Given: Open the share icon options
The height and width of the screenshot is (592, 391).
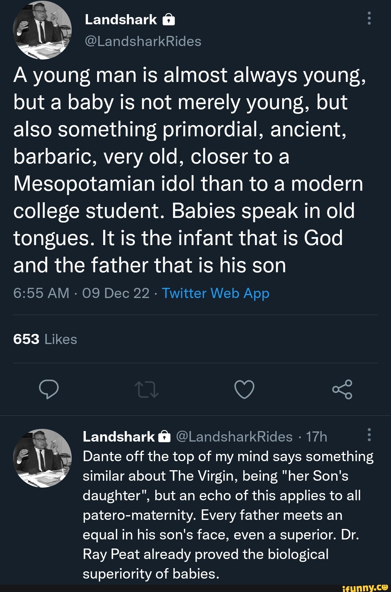Looking at the screenshot, I should coord(342,390).
